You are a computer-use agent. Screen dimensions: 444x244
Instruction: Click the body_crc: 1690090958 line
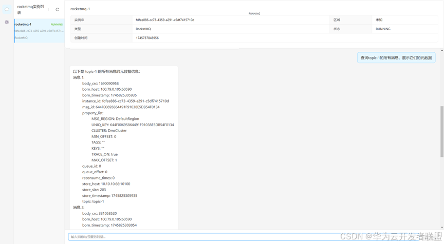pos(101,84)
